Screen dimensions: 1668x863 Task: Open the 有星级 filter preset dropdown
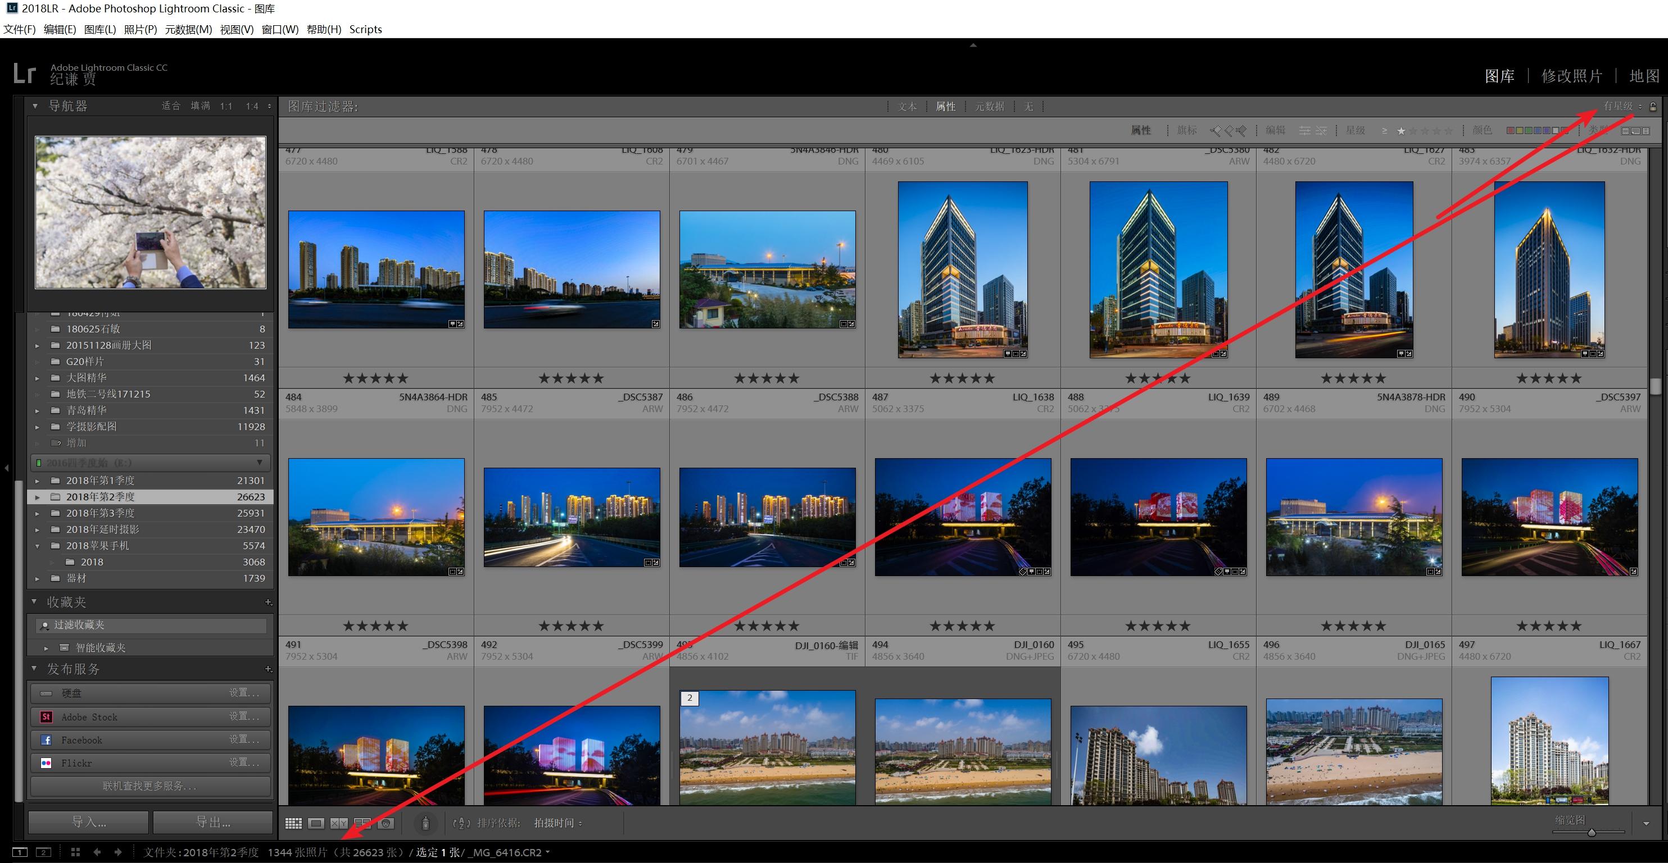(1622, 106)
